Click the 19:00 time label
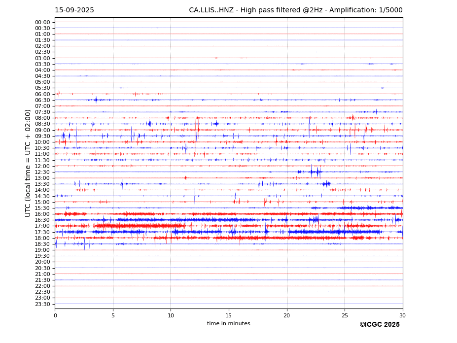The width and height of the screenshot is (457, 343). [x=42, y=250]
